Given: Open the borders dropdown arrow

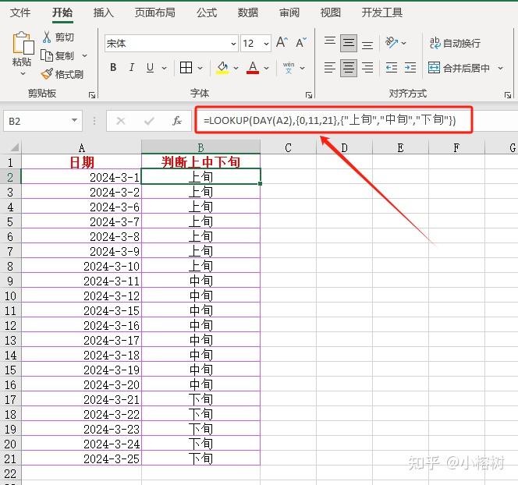Looking at the screenshot, I should pyautogui.click(x=200, y=68).
